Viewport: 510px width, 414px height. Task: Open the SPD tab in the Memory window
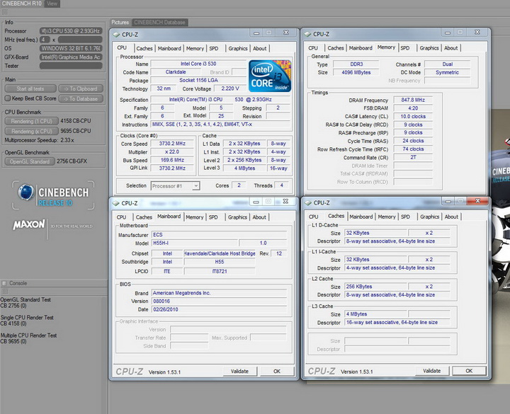404,48
